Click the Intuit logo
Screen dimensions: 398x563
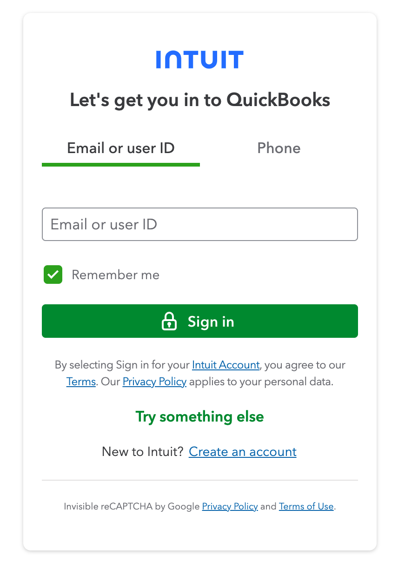tap(199, 60)
